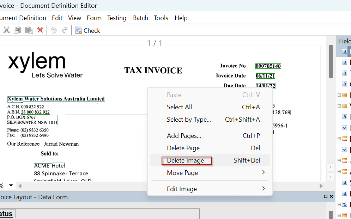The image size is (351, 219).
Task: Undo the last action via toolbar arrow
Action: 54,30
